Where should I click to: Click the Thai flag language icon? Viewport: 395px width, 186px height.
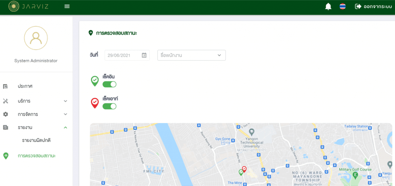(x=343, y=6)
